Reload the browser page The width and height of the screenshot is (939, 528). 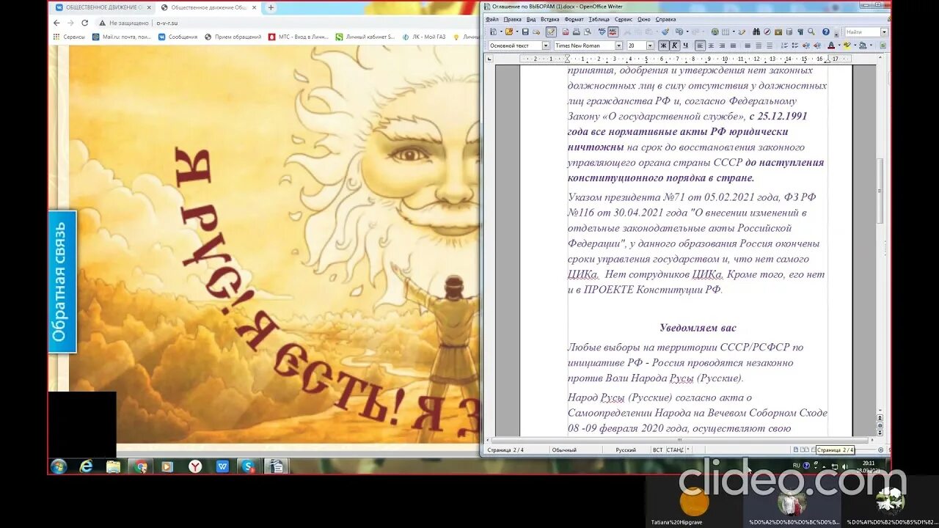tap(85, 23)
